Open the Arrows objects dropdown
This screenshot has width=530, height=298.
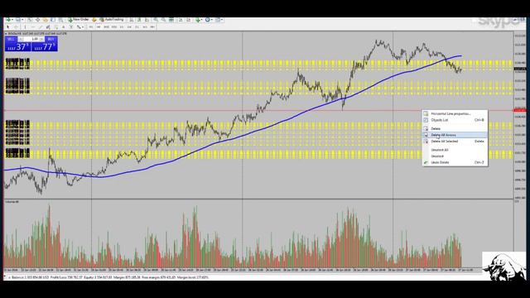pos(79,26)
